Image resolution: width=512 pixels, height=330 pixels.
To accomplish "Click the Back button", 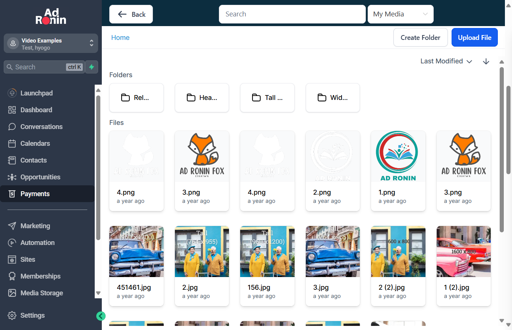I will pos(131,14).
